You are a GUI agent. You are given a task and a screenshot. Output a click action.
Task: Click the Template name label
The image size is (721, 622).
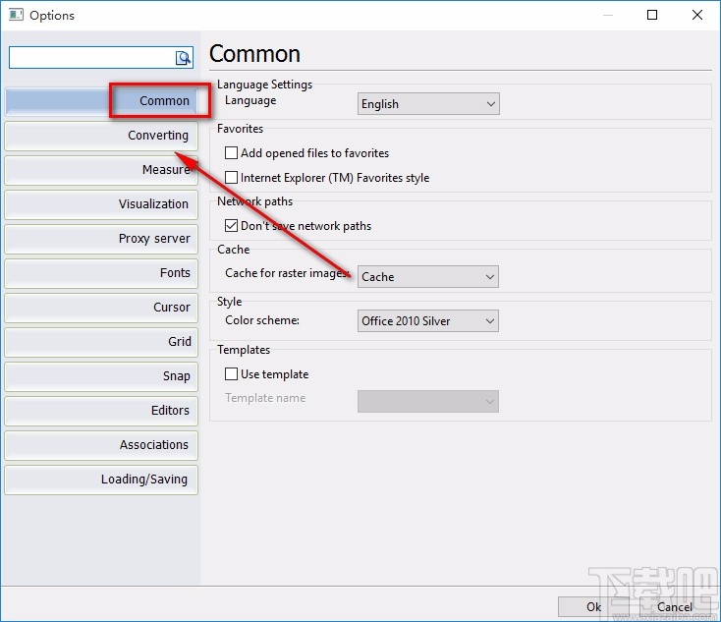pos(265,398)
